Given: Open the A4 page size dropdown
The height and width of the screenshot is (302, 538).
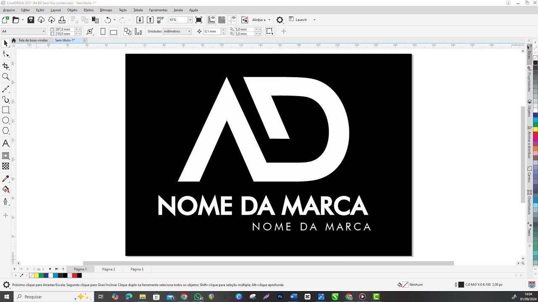Looking at the screenshot, I should [x=43, y=31].
